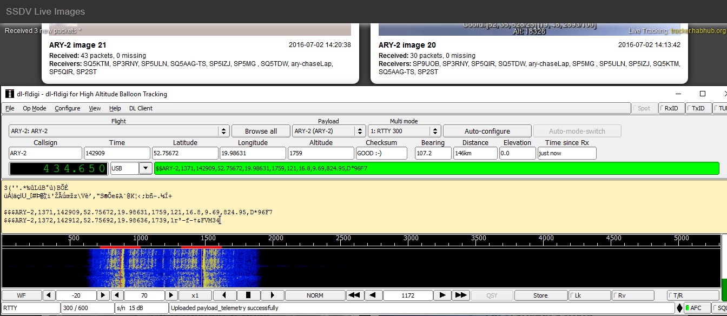Toggle the AFC indicator button
727x316 pixels.
pos(695,308)
